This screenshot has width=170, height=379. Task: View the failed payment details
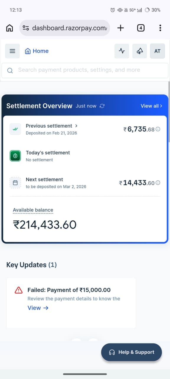(x=38, y=308)
